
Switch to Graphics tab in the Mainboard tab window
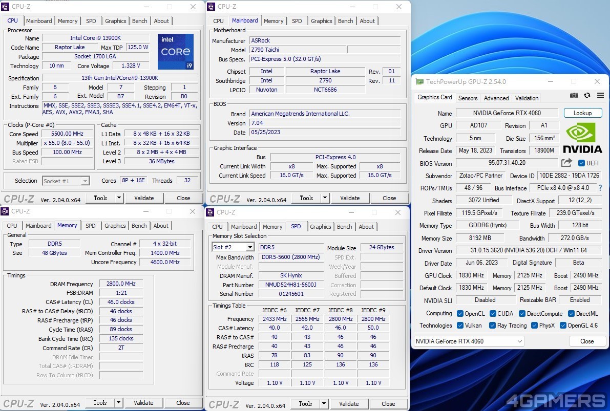click(321, 21)
